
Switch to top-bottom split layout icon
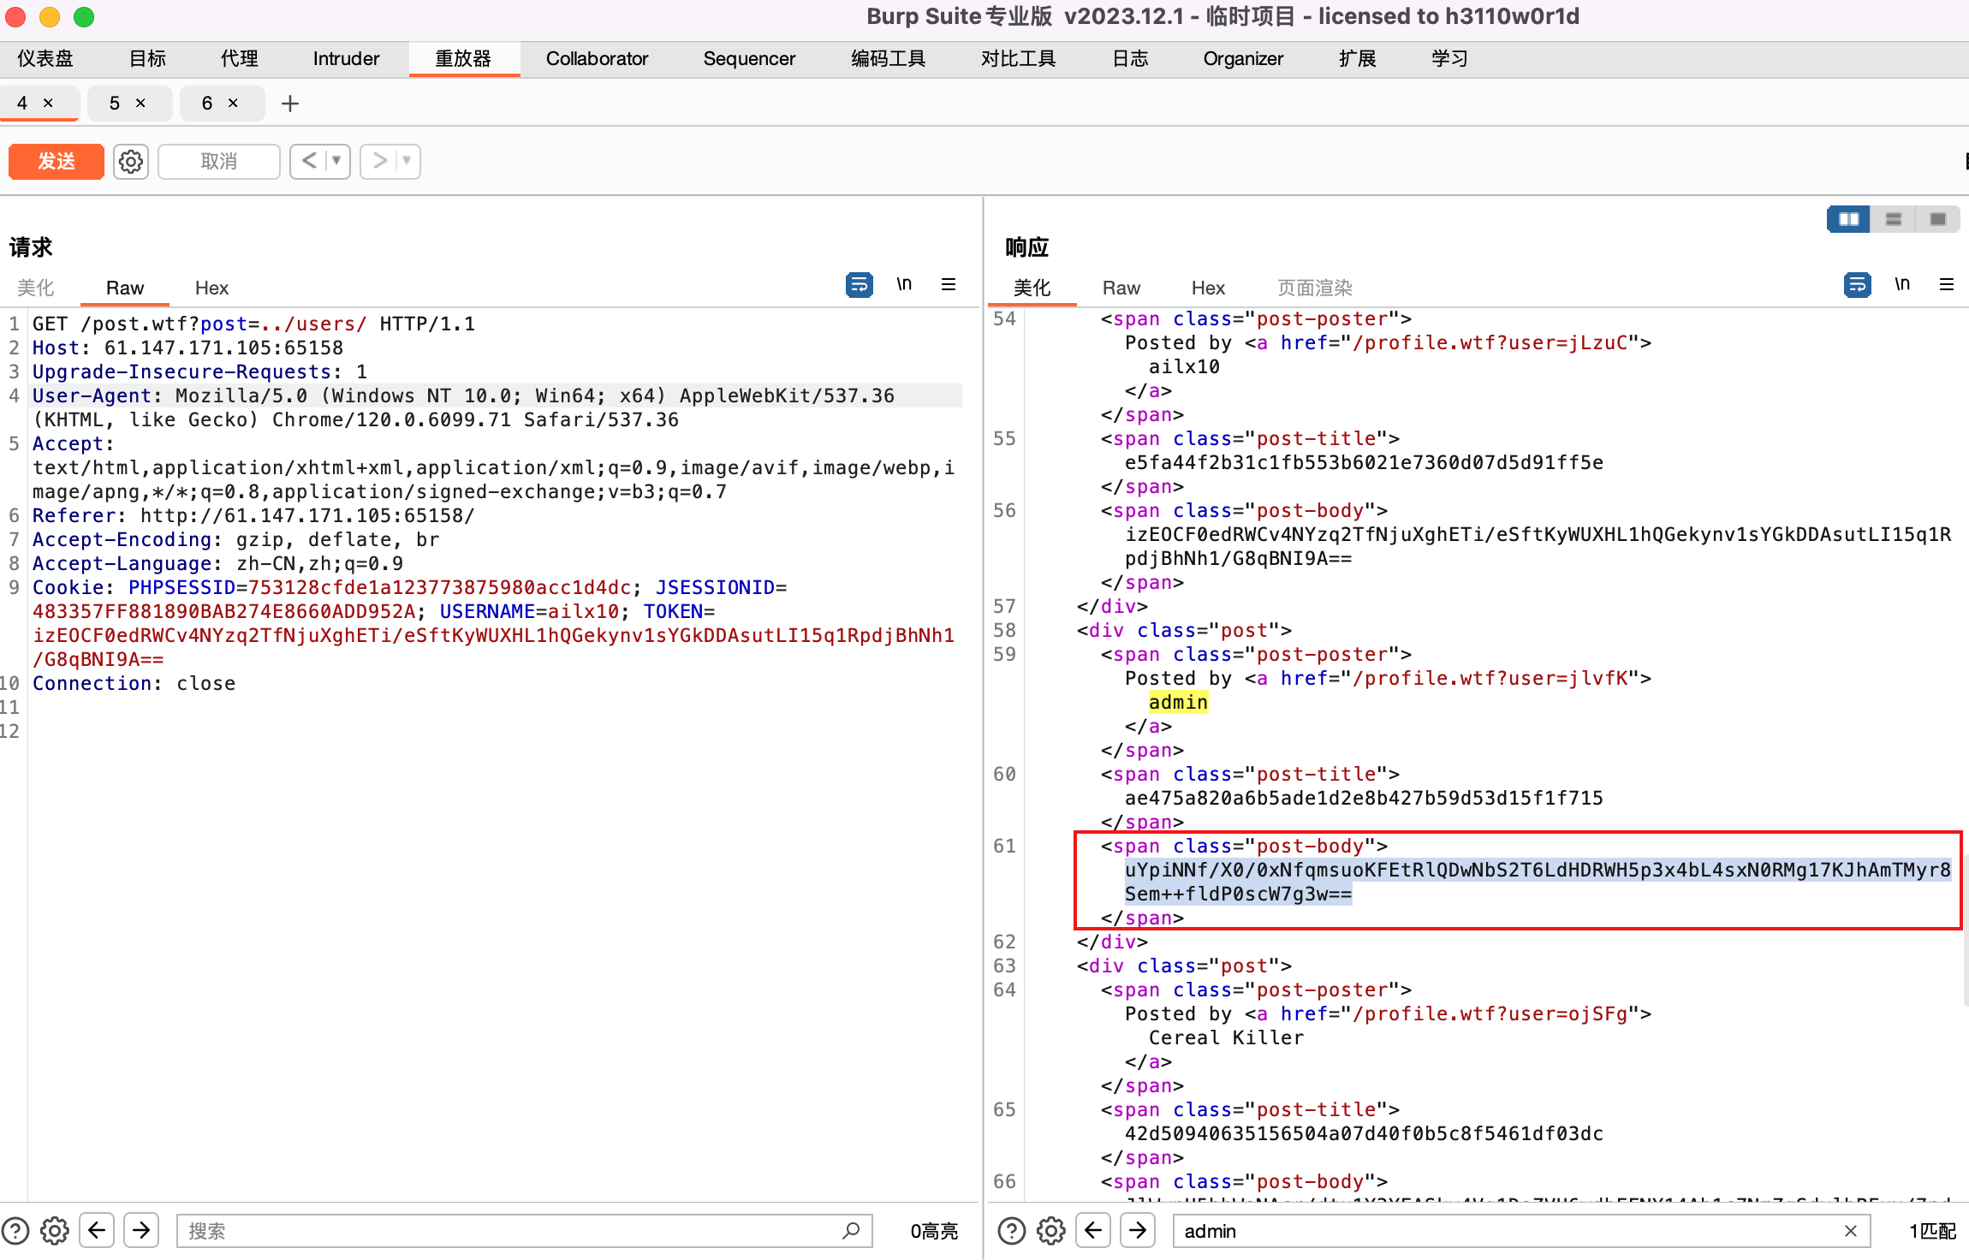tap(1894, 219)
